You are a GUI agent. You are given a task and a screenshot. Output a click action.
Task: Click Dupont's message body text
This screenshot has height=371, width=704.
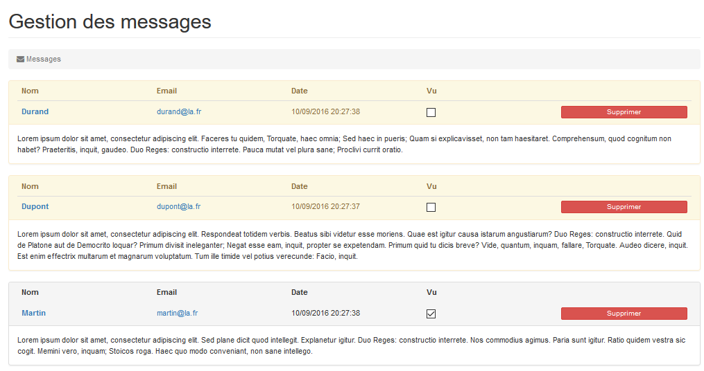click(352, 245)
